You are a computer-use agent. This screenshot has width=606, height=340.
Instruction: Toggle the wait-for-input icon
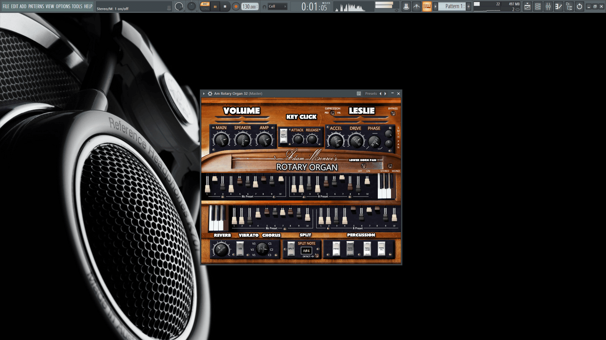point(417,7)
